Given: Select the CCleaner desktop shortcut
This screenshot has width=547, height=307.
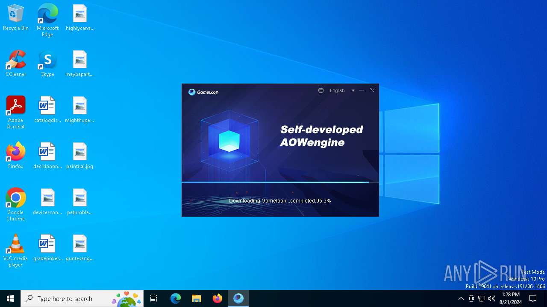Looking at the screenshot, I should point(16,64).
